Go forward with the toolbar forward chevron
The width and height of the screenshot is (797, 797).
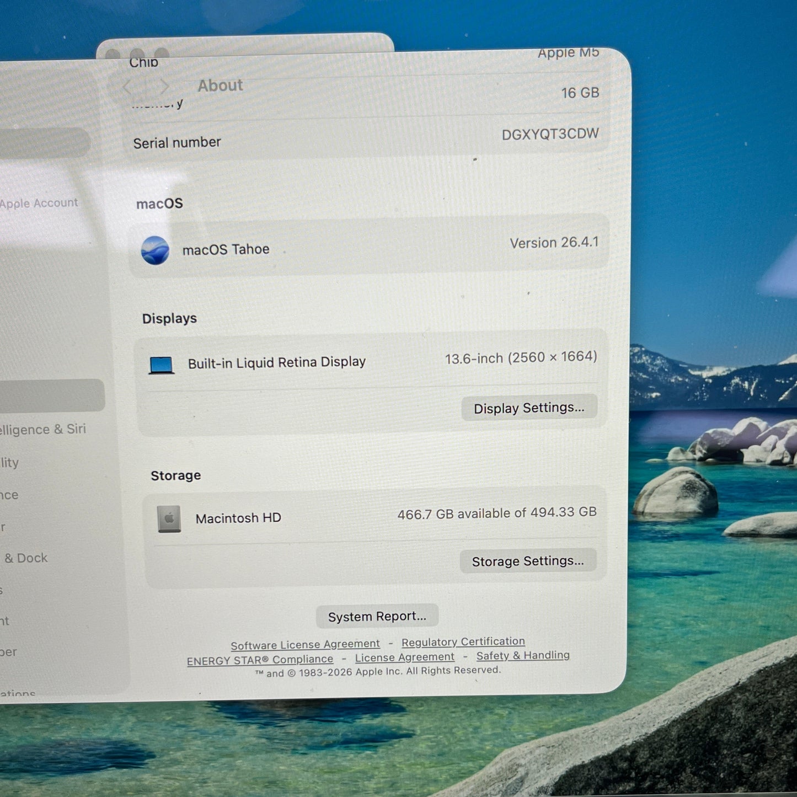coord(164,86)
